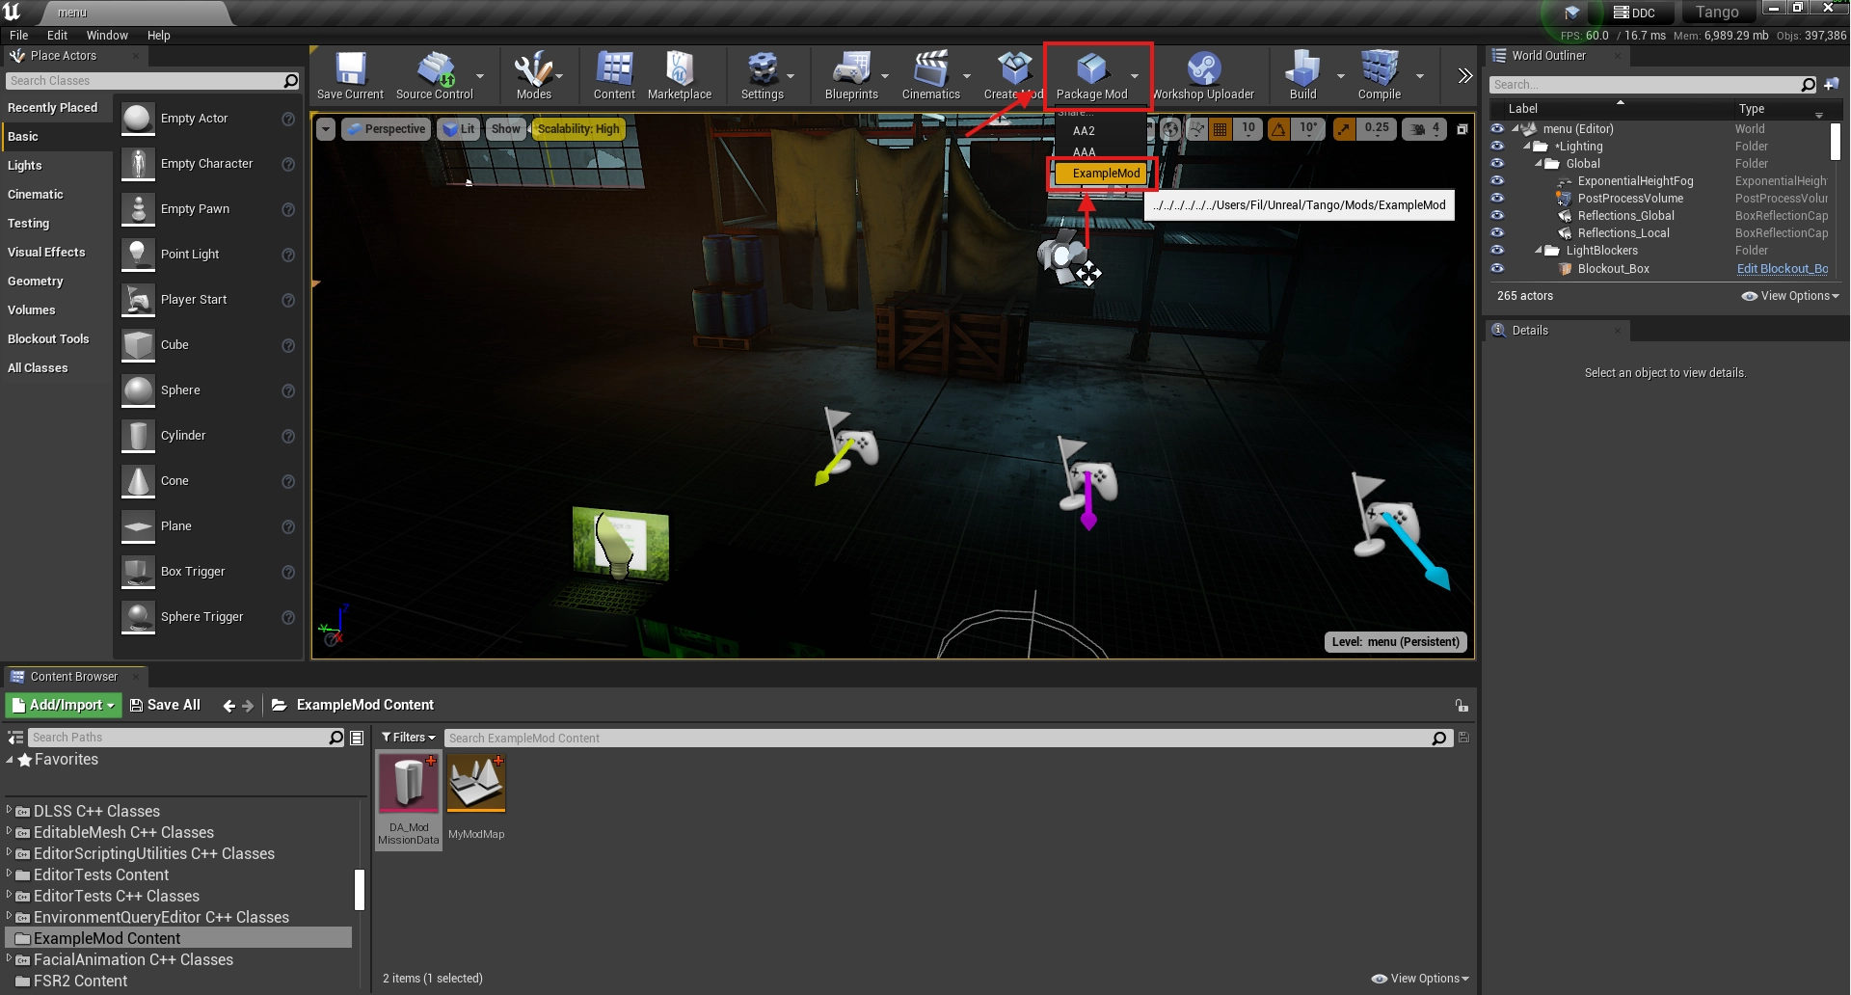Click the Save All button
The image size is (1851, 995).
pyautogui.click(x=165, y=706)
